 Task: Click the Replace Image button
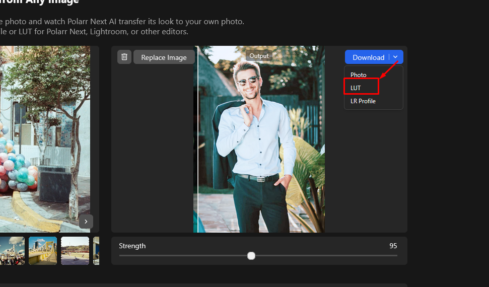pos(164,57)
